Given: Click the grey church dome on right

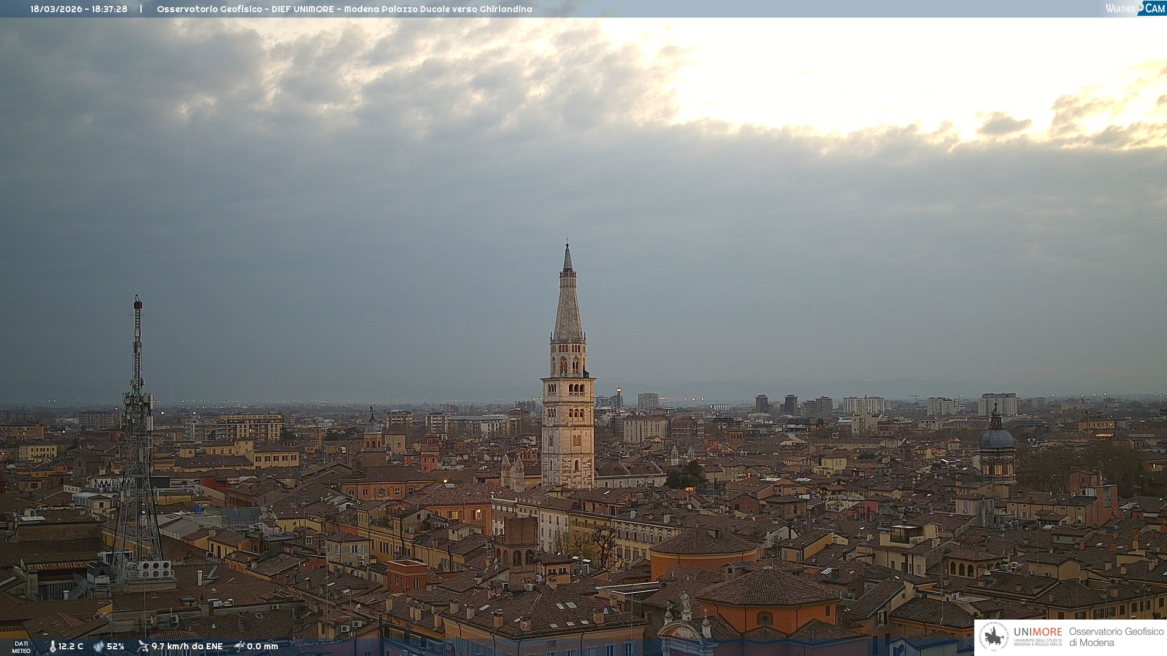Looking at the screenshot, I should [996, 437].
